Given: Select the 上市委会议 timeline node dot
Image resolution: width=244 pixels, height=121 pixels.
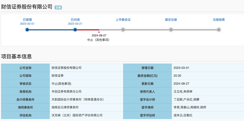Looking at the screenshot, I should 123,30.
